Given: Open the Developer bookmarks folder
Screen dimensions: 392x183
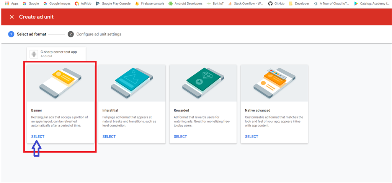Looking at the screenshot, I should [299, 3].
